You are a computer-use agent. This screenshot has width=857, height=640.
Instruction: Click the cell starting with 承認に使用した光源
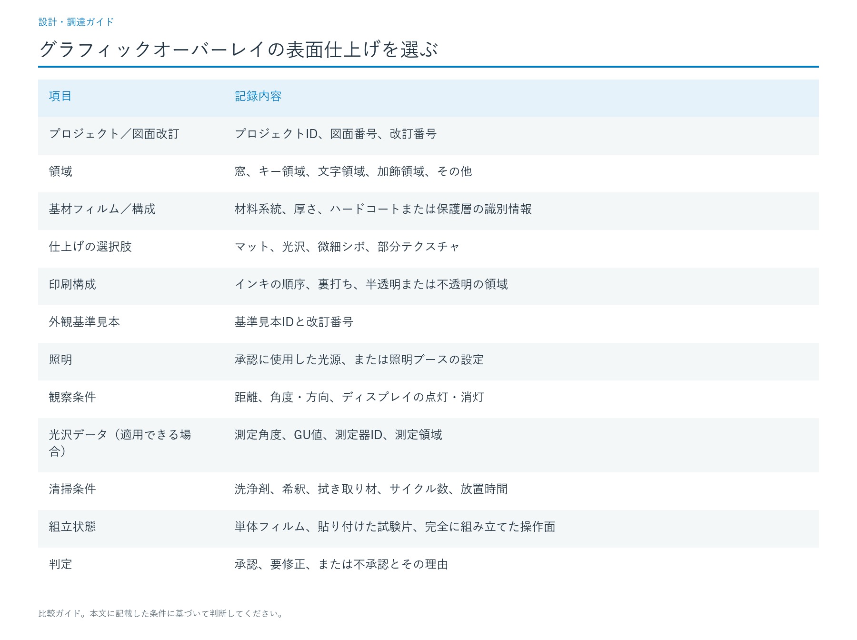click(359, 360)
